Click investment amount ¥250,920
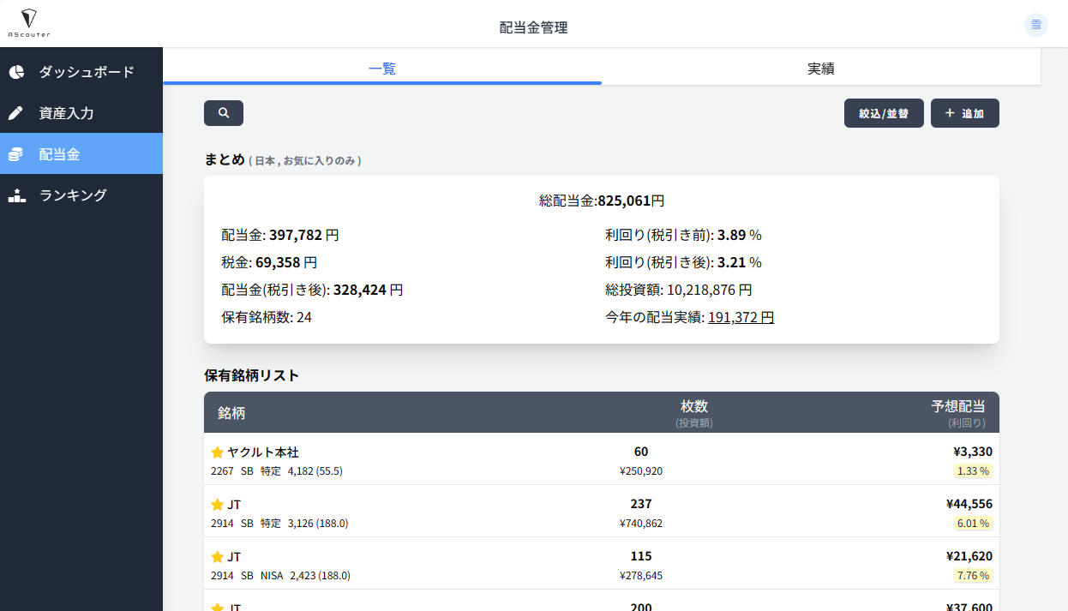Viewport: 1068px width, 611px height. [x=641, y=471]
